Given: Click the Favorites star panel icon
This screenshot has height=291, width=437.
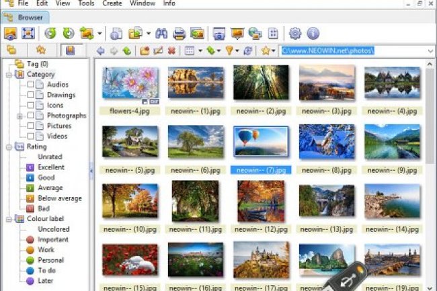Looking at the screenshot, I should (x=40, y=50).
